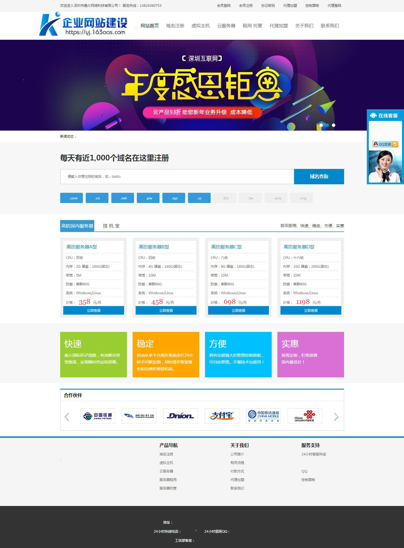The height and width of the screenshot is (548, 404).
Task: Open footer link 公司简介
Action: coord(237,454)
